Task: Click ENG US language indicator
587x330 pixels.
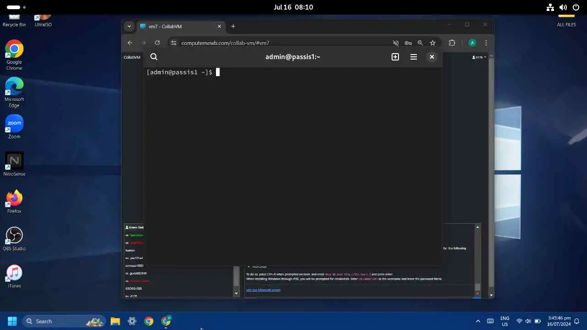Action: tap(505, 321)
